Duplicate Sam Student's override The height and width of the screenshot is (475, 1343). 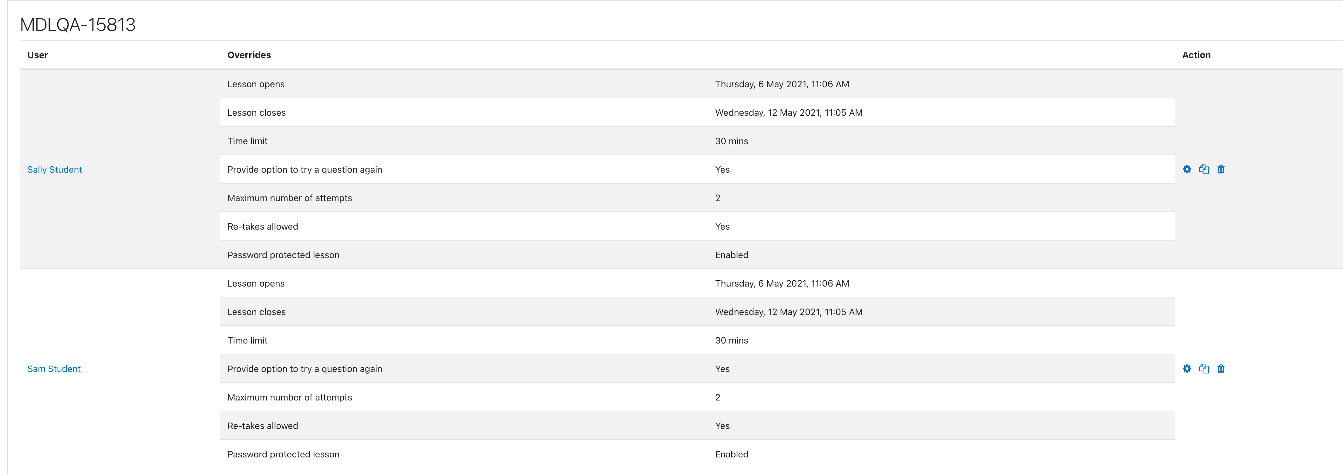tap(1204, 369)
